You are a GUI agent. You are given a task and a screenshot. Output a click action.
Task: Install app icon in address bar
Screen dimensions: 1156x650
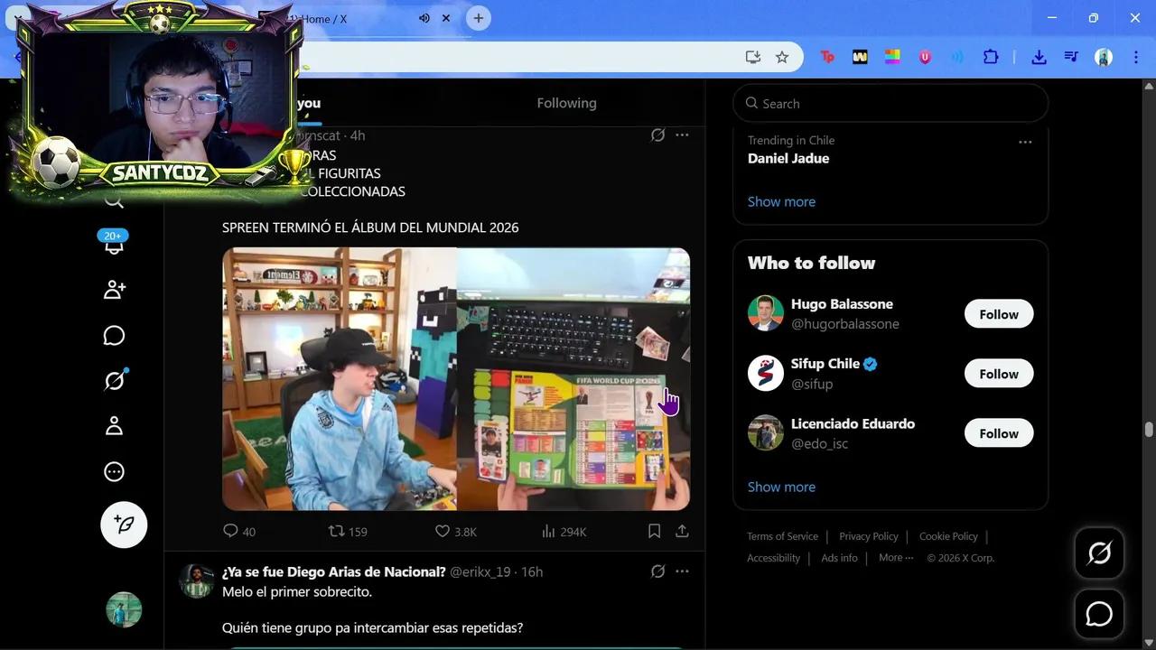pos(753,57)
